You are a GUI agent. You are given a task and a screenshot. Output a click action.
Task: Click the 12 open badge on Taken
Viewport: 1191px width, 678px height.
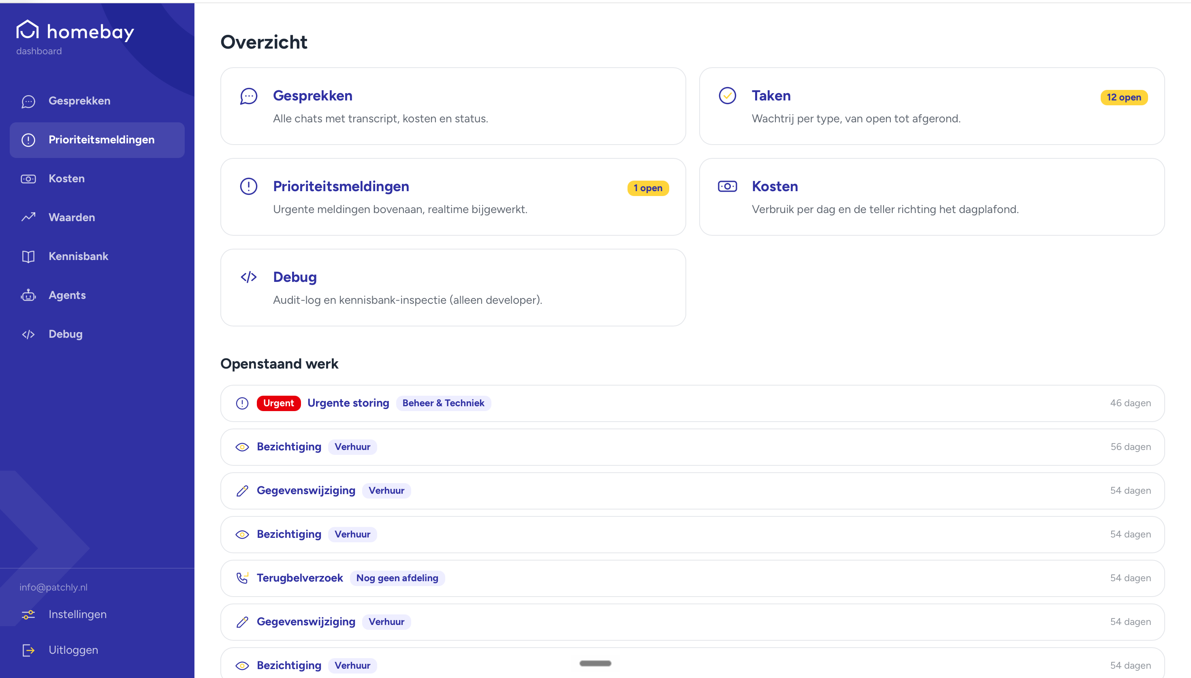coord(1124,97)
